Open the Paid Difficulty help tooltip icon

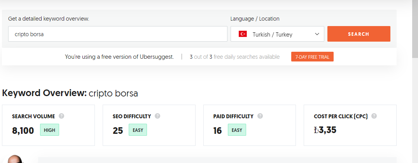(x=260, y=116)
